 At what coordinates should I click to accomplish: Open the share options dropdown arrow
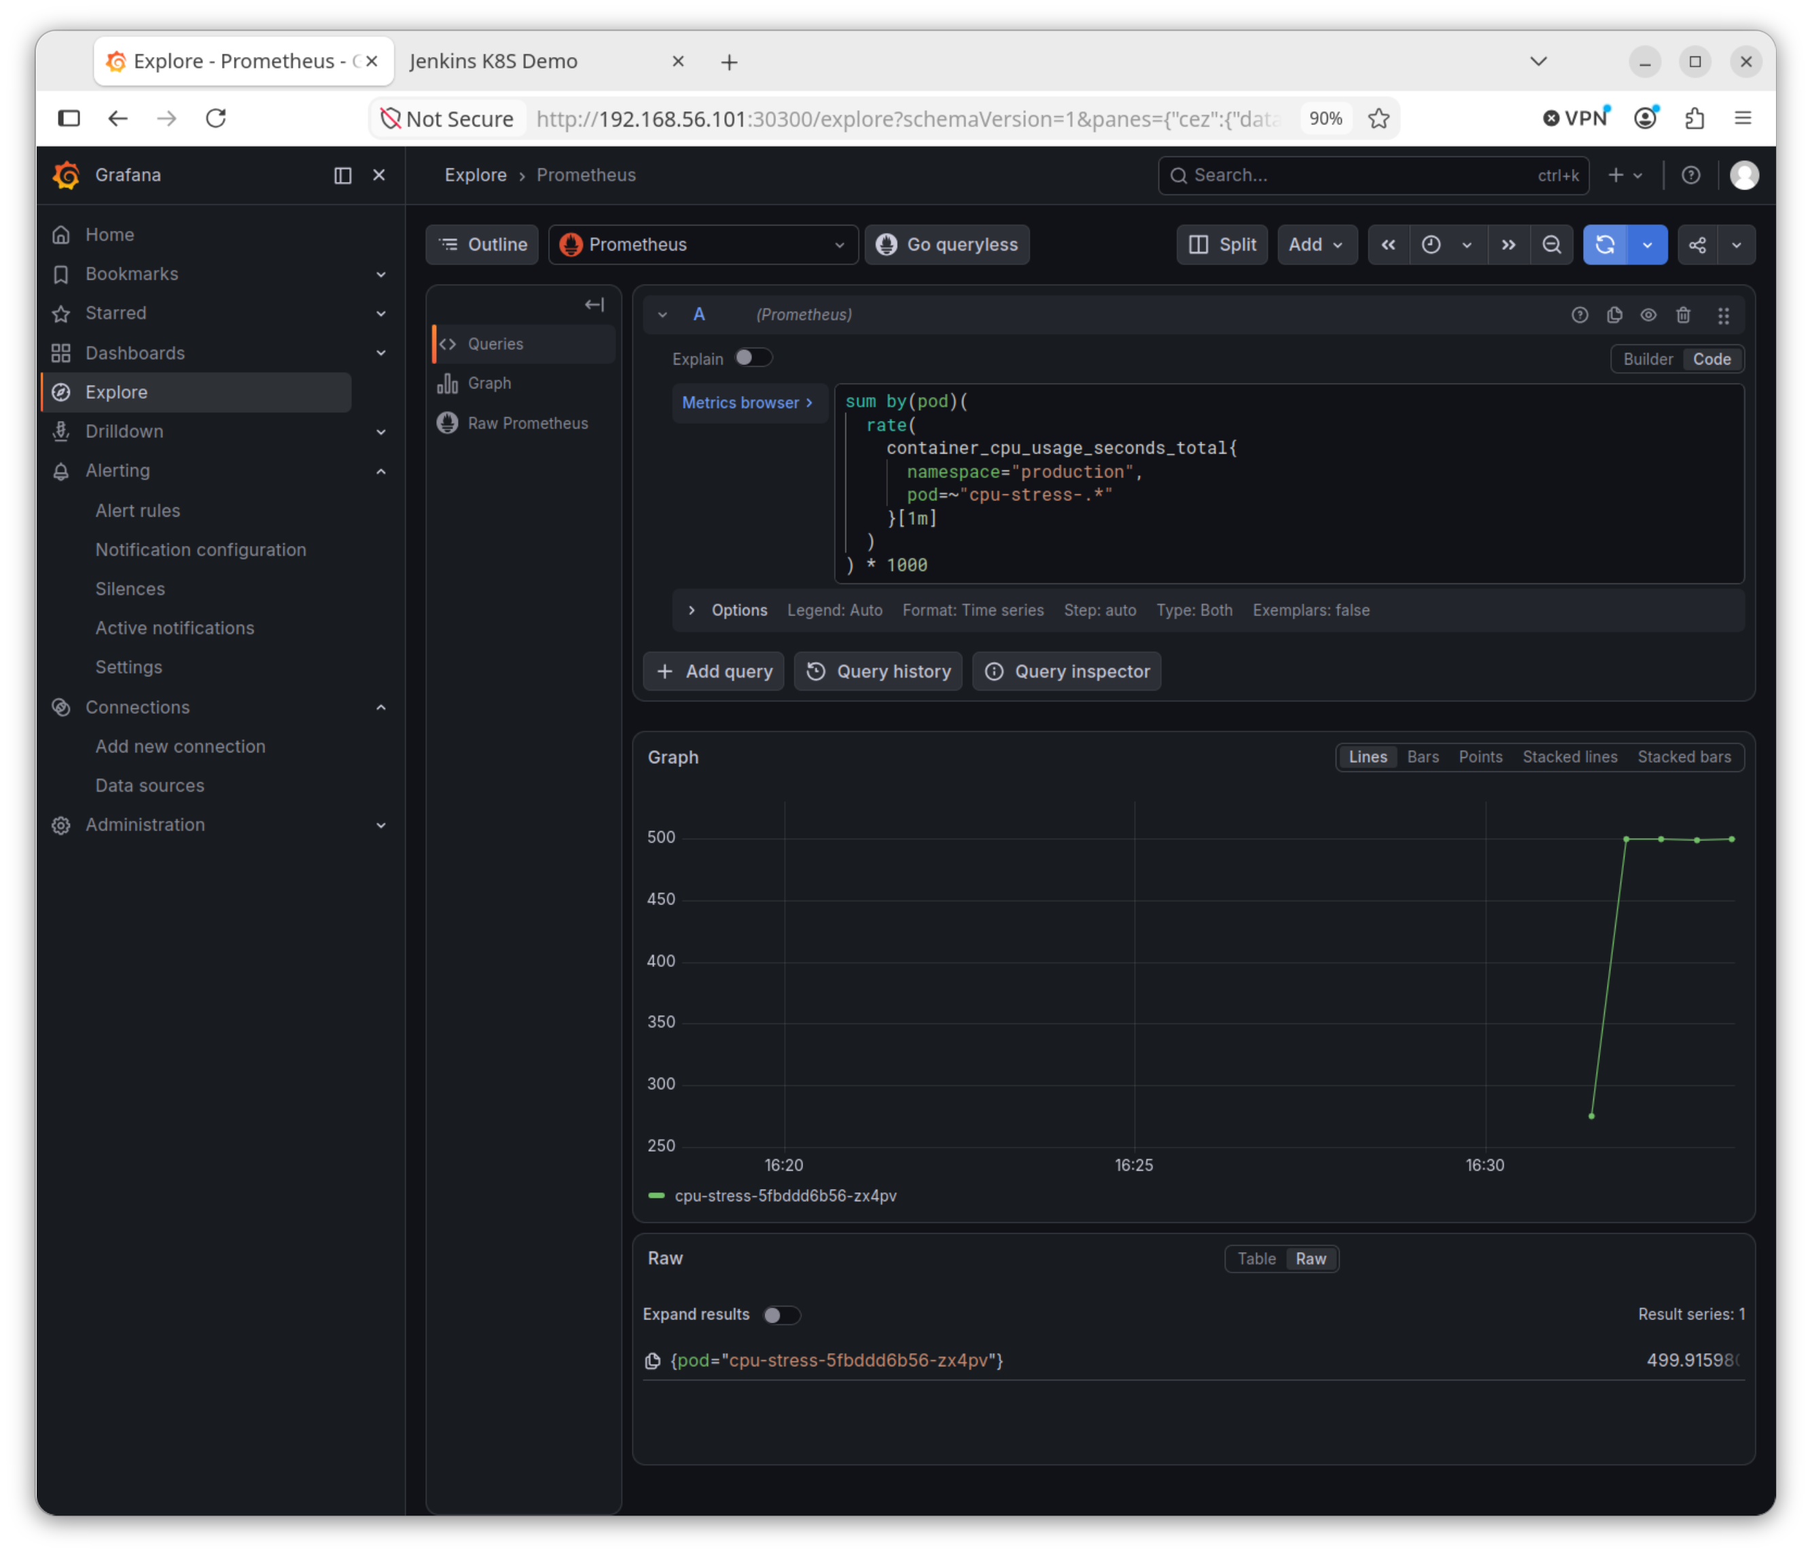1737,244
